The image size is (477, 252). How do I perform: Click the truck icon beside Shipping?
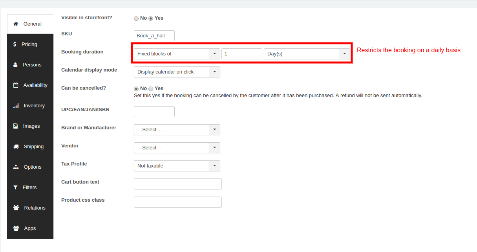coord(16,147)
